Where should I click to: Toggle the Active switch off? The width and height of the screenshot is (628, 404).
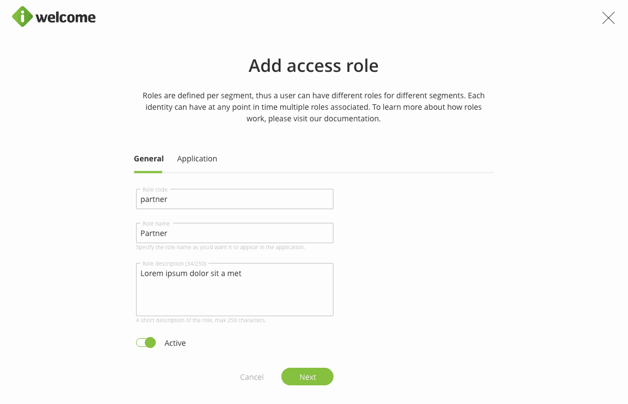pos(146,343)
